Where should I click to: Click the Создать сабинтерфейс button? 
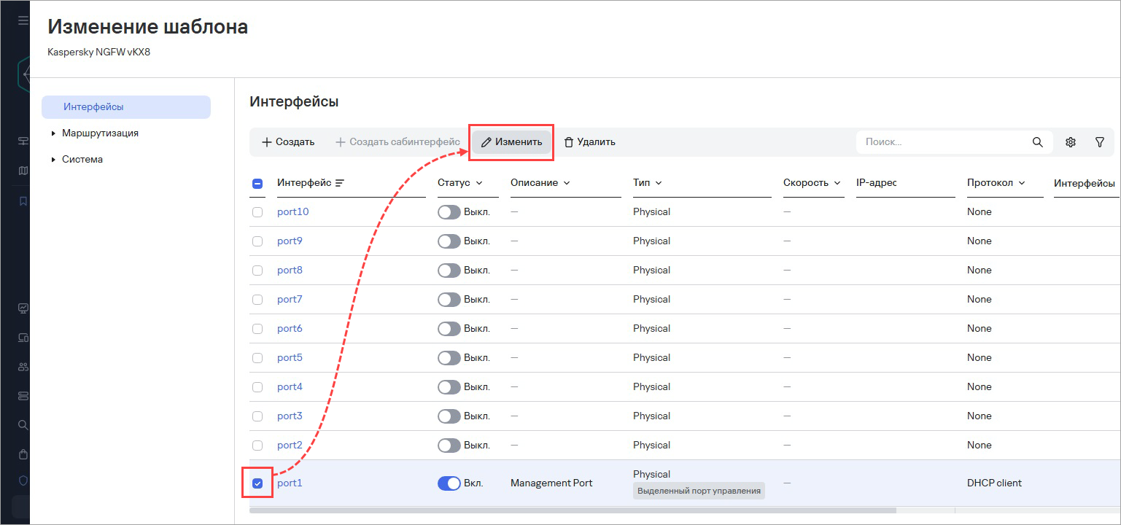397,142
